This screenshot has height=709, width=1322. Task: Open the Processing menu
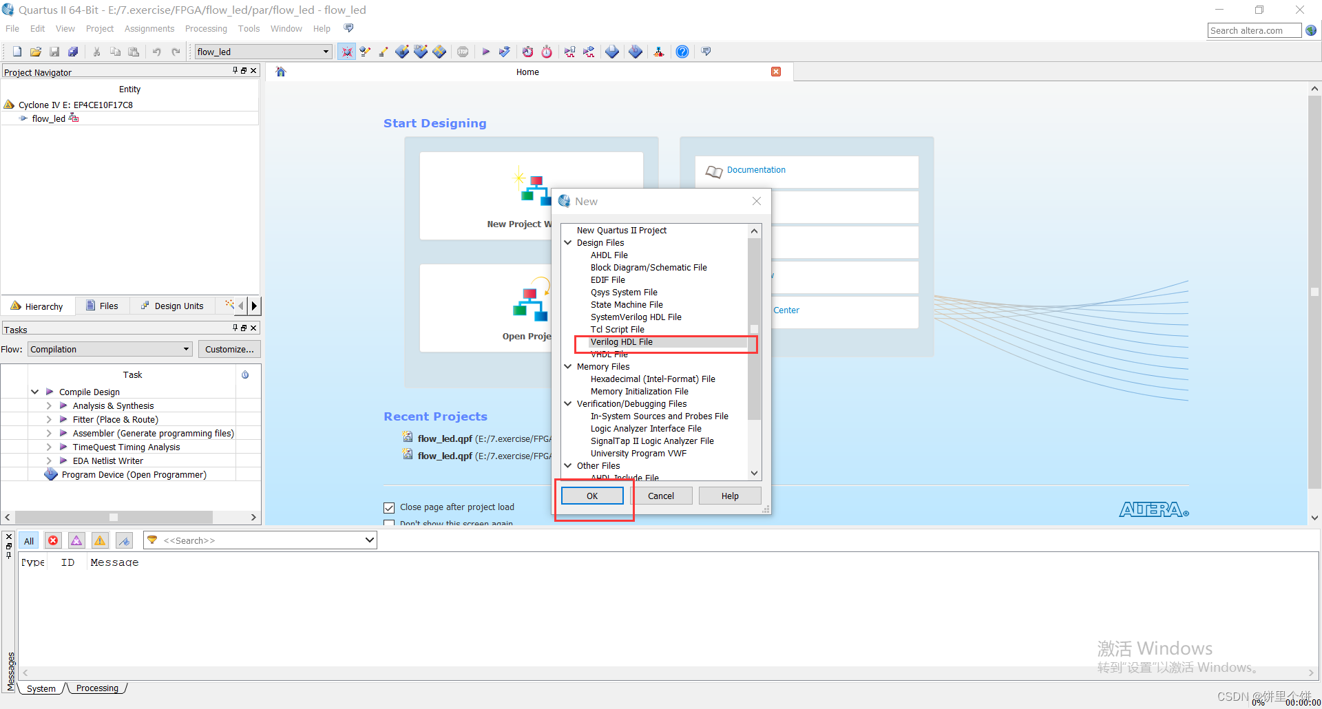pyautogui.click(x=206, y=28)
